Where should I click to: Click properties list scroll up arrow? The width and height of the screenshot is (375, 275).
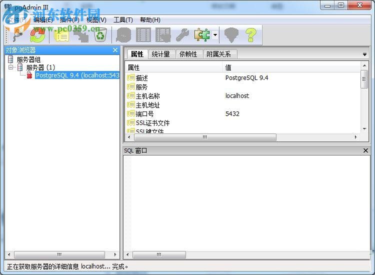click(x=364, y=65)
